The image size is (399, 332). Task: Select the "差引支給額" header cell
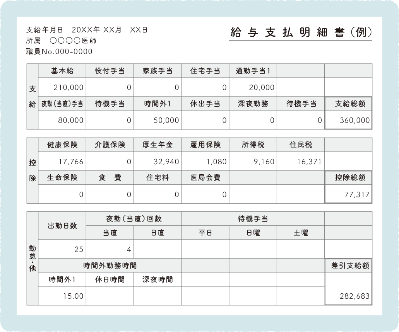(348, 266)
